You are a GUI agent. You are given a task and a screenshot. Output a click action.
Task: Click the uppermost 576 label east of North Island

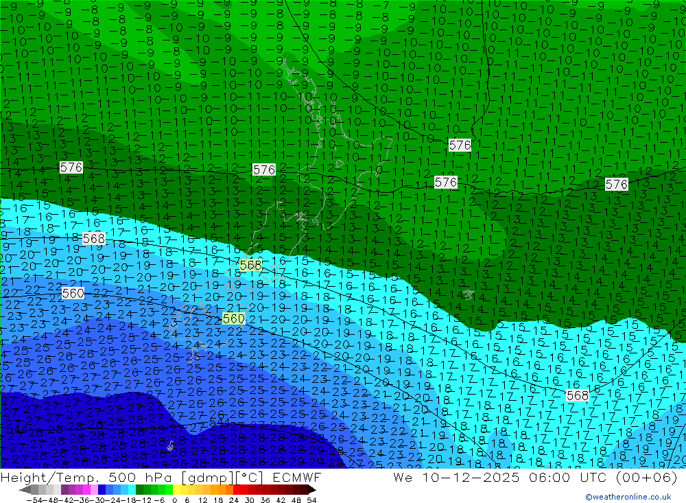pos(460,145)
